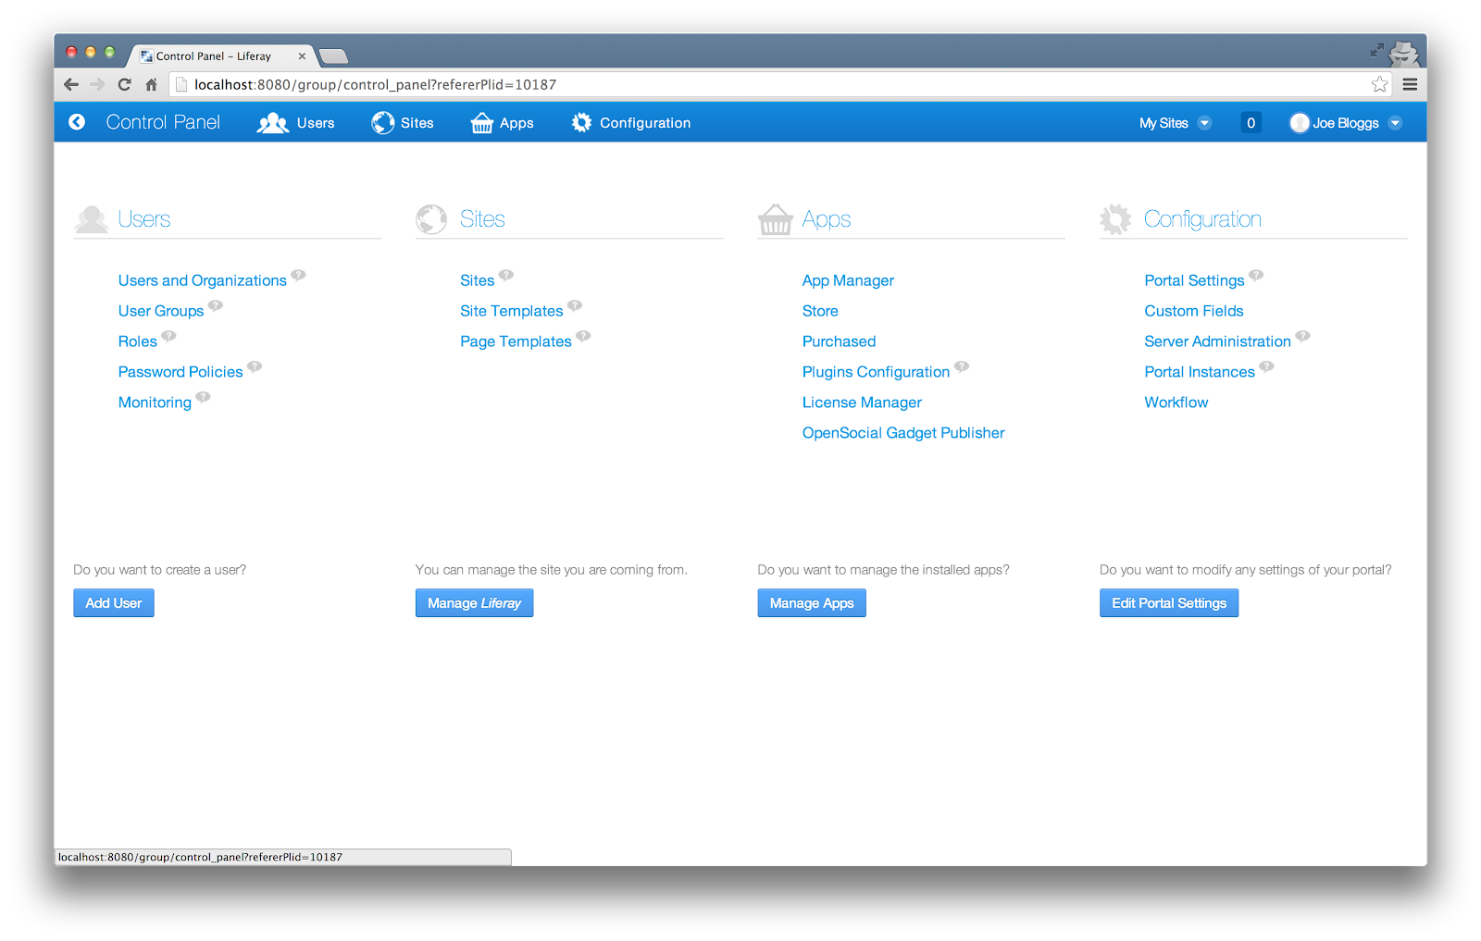Screen dimensions: 1481x941
Task: Click the Control Panel title text
Action: [x=163, y=122]
